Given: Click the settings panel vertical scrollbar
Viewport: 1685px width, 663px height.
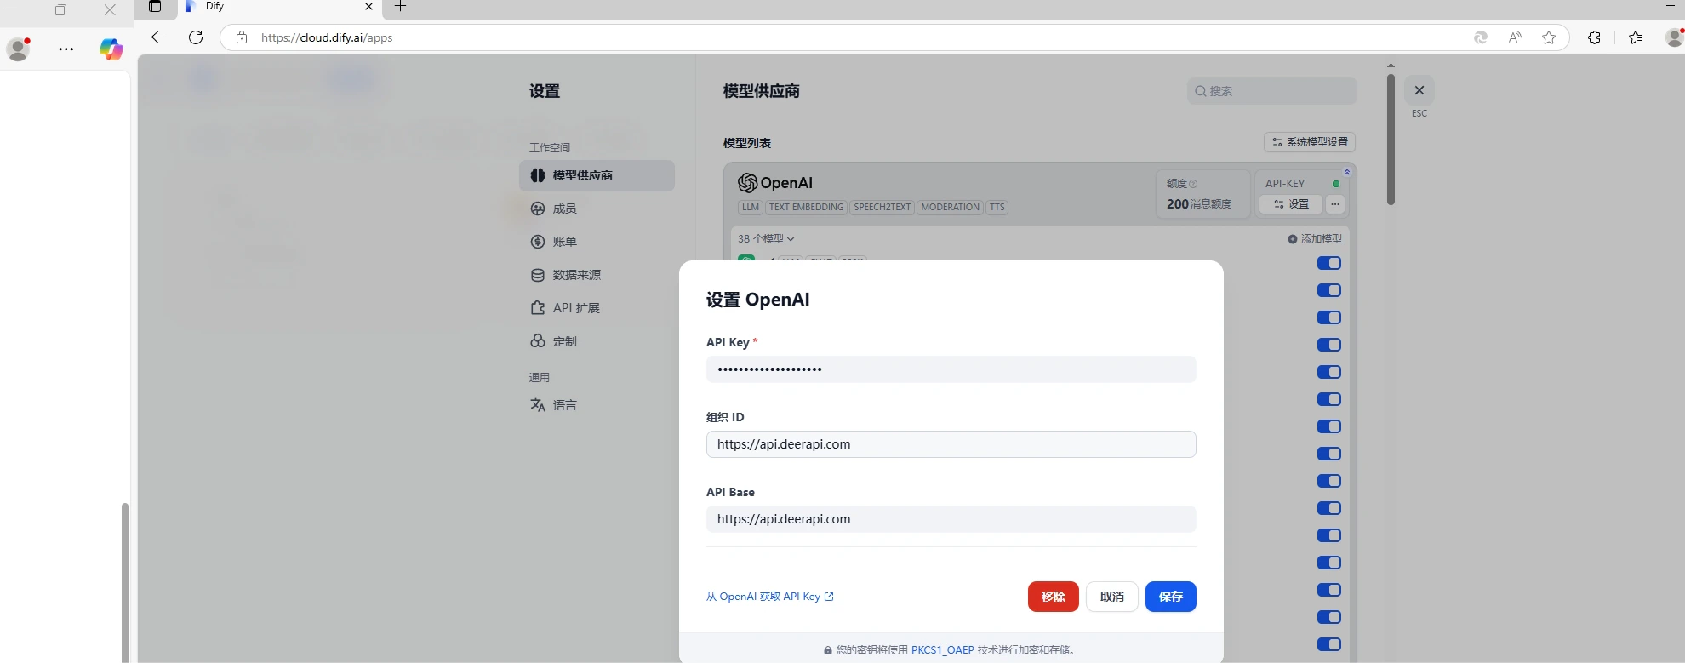Looking at the screenshot, I should [1391, 140].
